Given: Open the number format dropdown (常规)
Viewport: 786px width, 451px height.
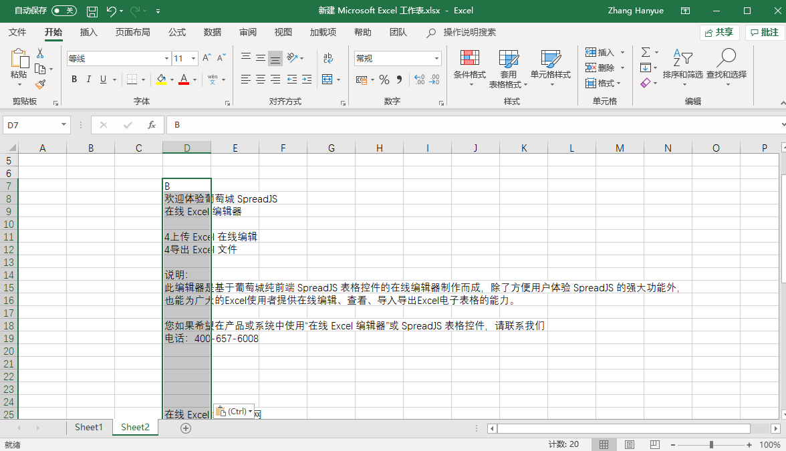Looking at the screenshot, I should tap(436, 59).
